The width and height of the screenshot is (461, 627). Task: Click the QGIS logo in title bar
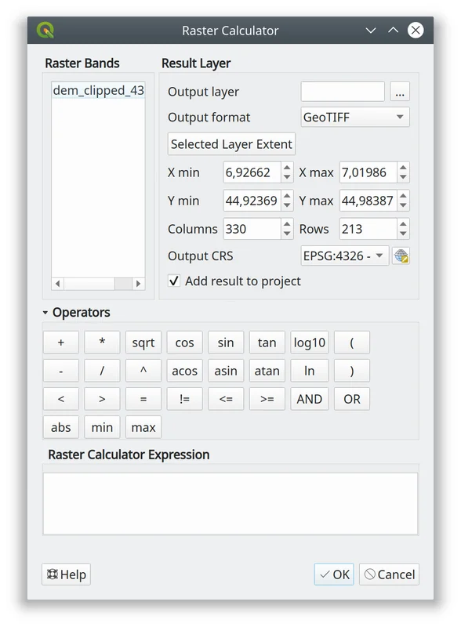[x=45, y=31]
